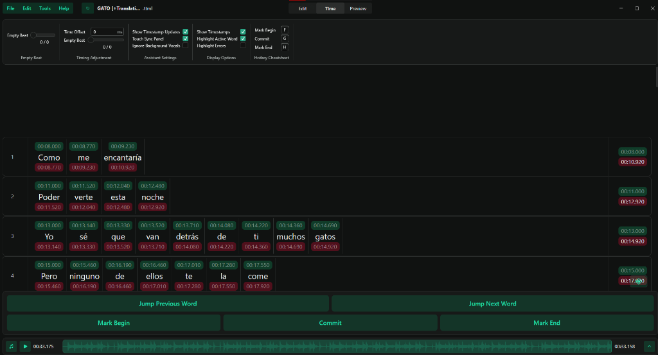This screenshot has height=355, width=658.
Task: Open the Tools menu
Action: 45,8
